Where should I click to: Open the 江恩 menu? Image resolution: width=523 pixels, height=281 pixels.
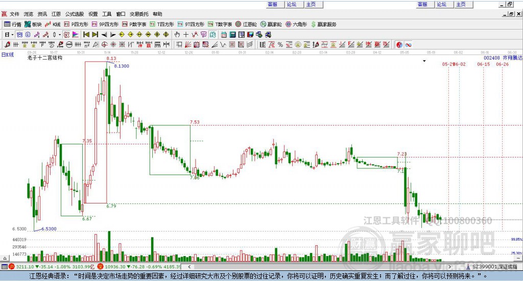56,14
